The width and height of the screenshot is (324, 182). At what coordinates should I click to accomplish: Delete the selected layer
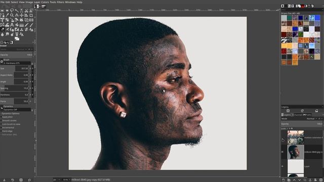click(x=321, y=180)
